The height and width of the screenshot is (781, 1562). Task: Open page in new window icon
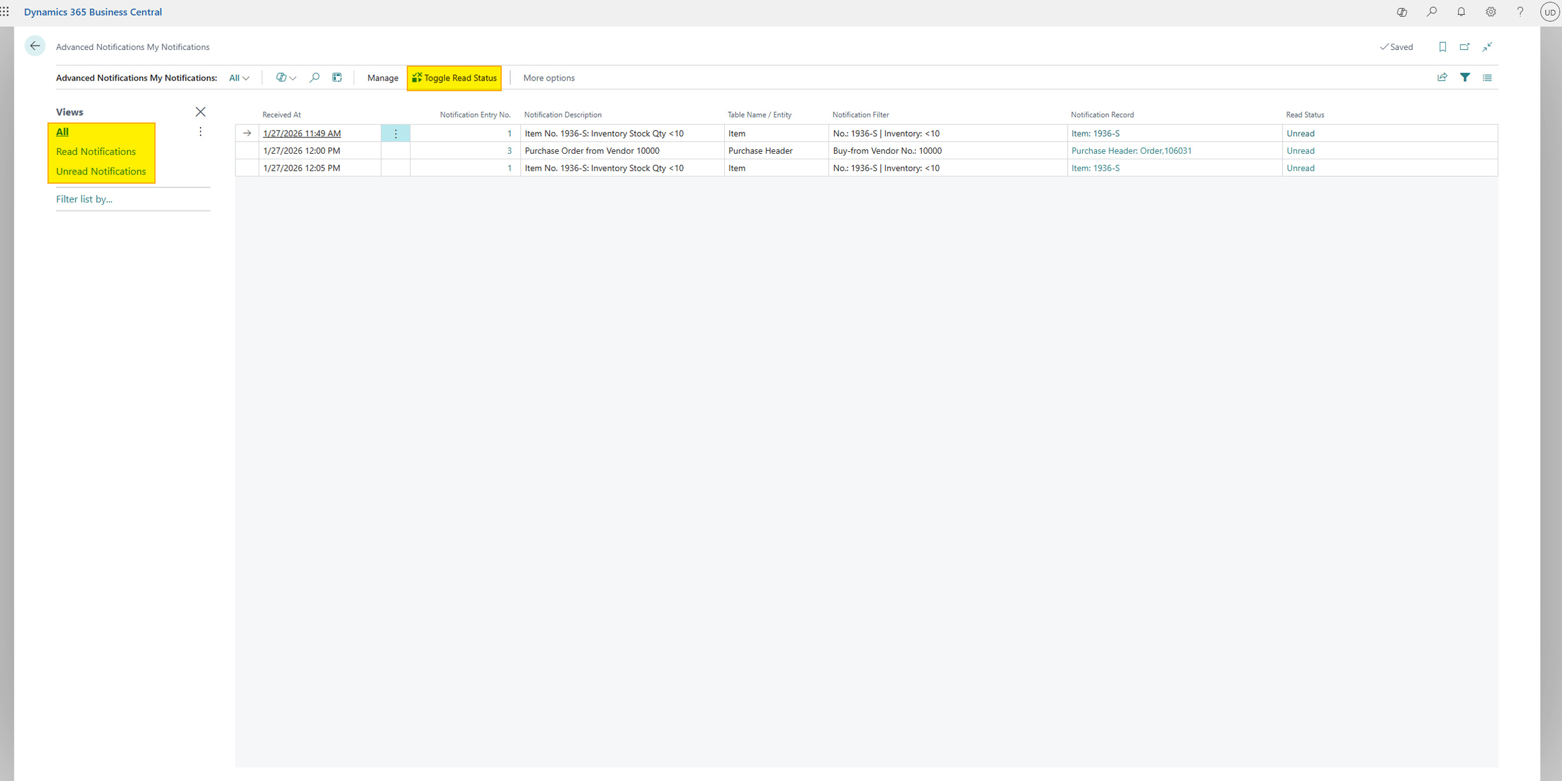click(1465, 47)
